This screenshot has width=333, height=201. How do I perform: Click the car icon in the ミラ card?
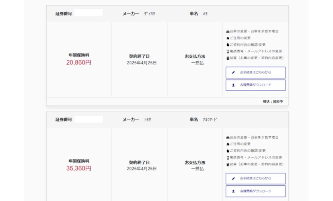[228, 31]
